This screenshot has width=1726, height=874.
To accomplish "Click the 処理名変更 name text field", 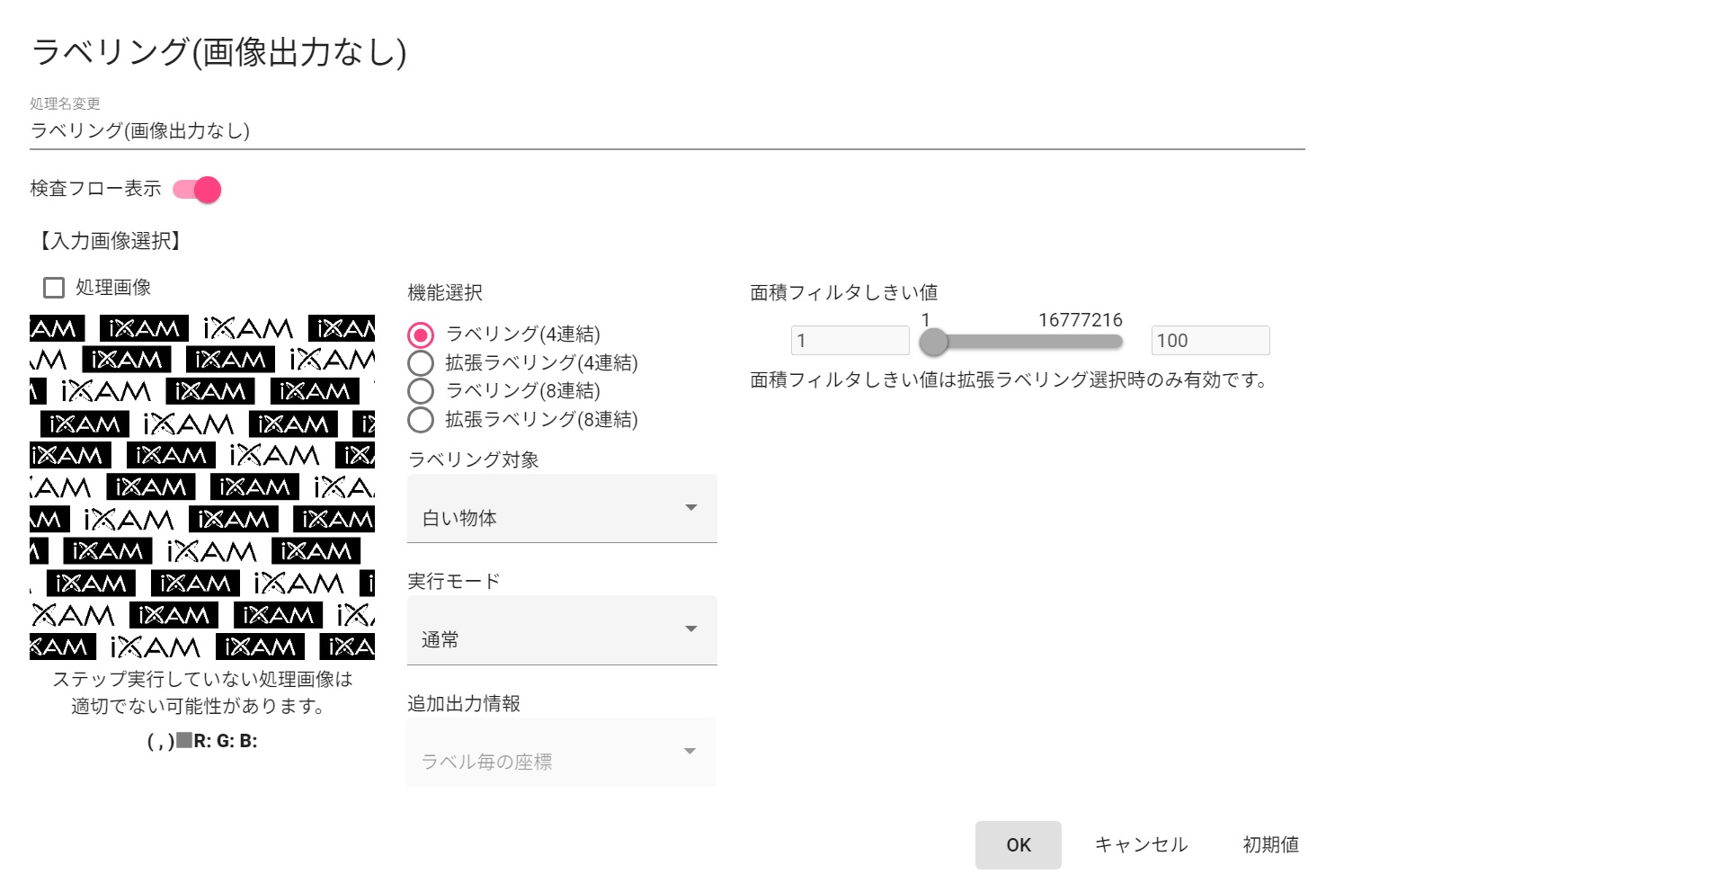I will tap(665, 131).
